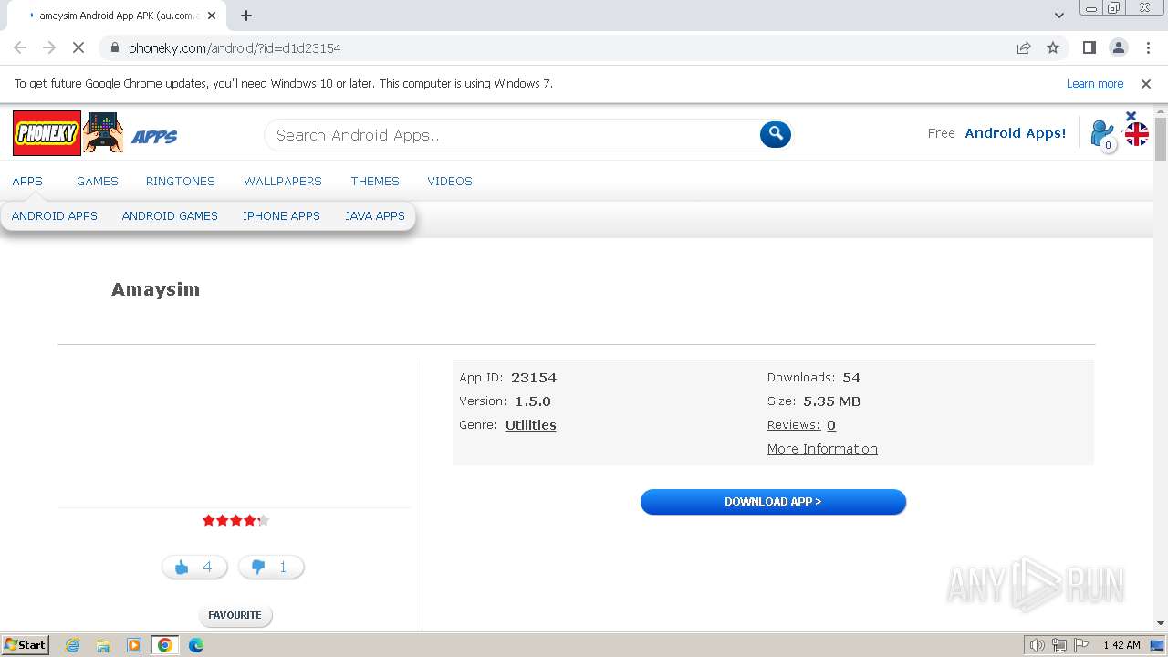Image resolution: width=1168 pixels, height=657 pixels.
Task: Click Chrome icon in taskbar
Action: click(x=165, y=645)
